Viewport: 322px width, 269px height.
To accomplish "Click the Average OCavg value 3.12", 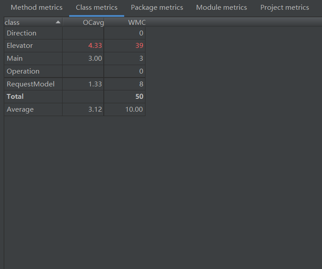I will pos(95,109).
